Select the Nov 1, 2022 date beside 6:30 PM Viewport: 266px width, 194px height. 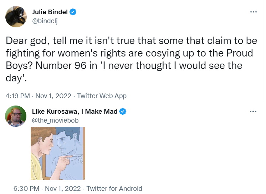coord(63,188)
